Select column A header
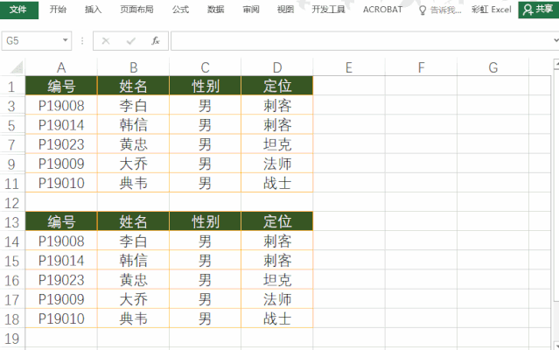This screenshot has height=350, width=559. [61, 67]
